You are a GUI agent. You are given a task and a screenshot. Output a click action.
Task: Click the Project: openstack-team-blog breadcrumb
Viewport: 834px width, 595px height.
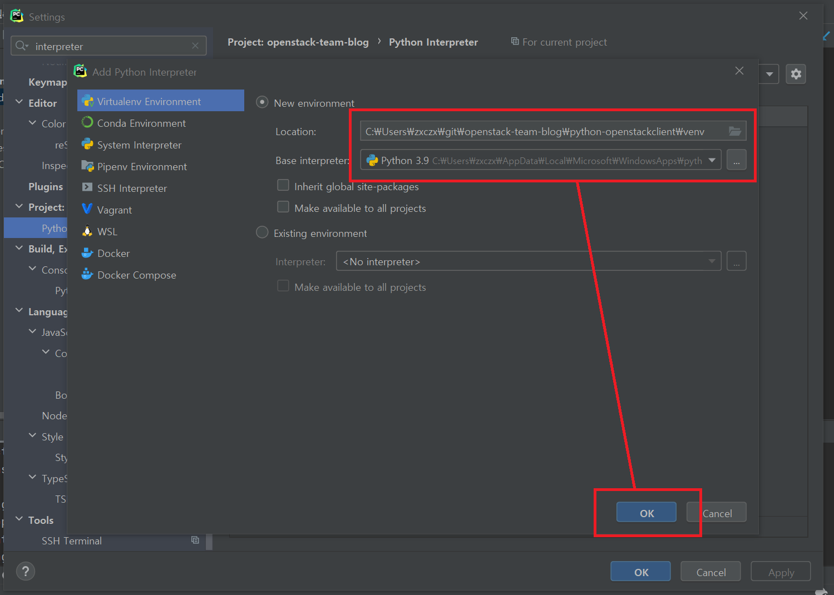298,42
